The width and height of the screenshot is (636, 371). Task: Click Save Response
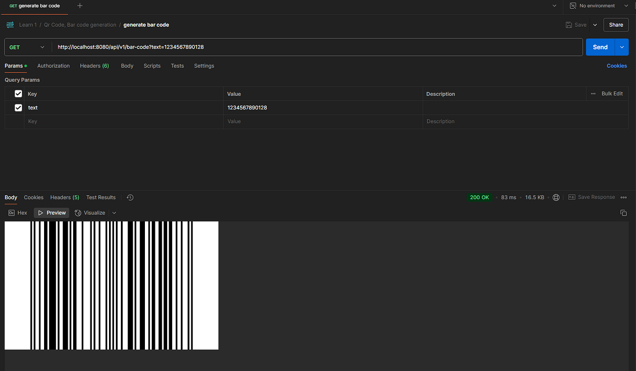click(x=591, y=198)
